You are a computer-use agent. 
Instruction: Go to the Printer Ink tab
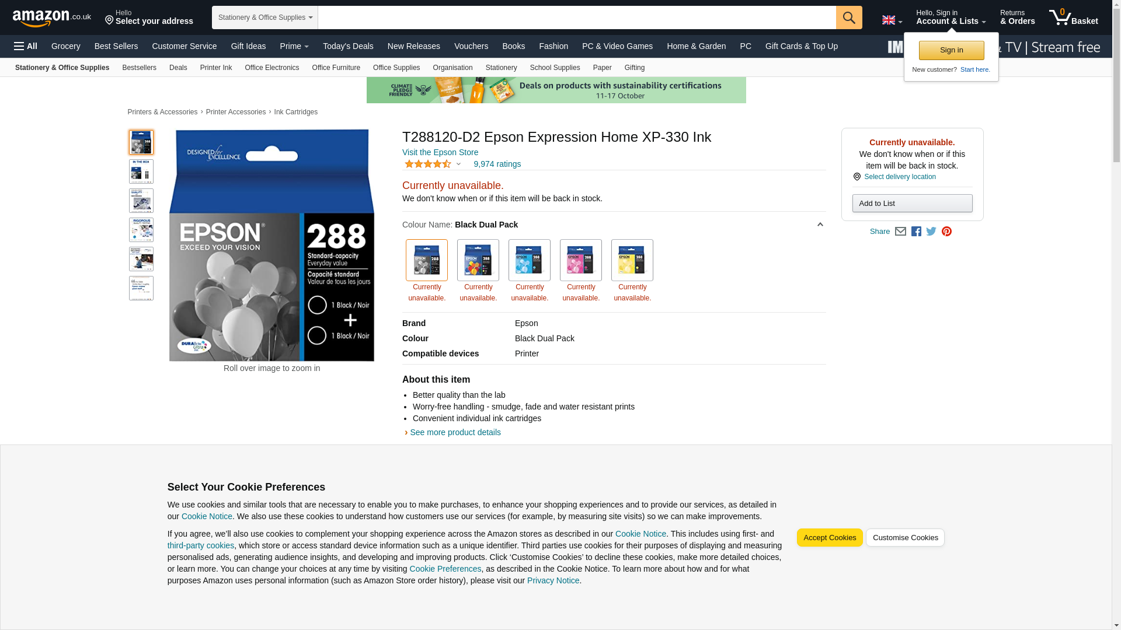pos(215,68)
